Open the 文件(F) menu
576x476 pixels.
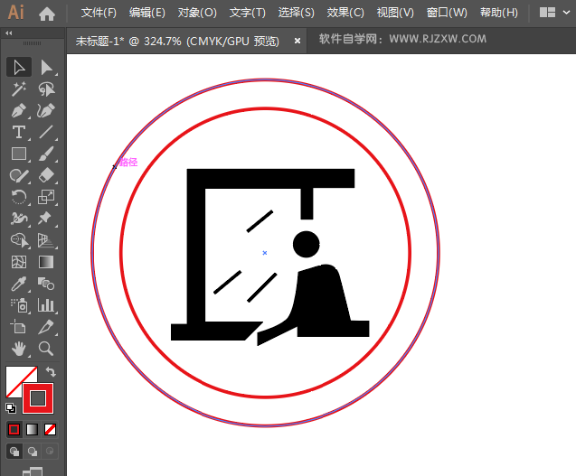point(99,13)
